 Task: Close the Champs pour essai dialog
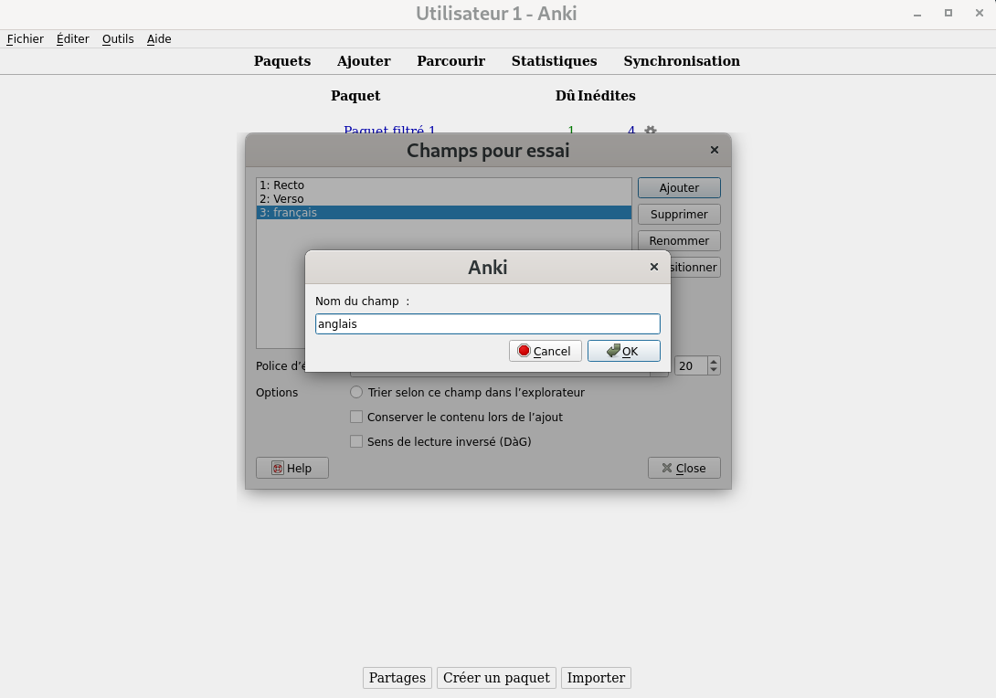(x=714, y=150)
